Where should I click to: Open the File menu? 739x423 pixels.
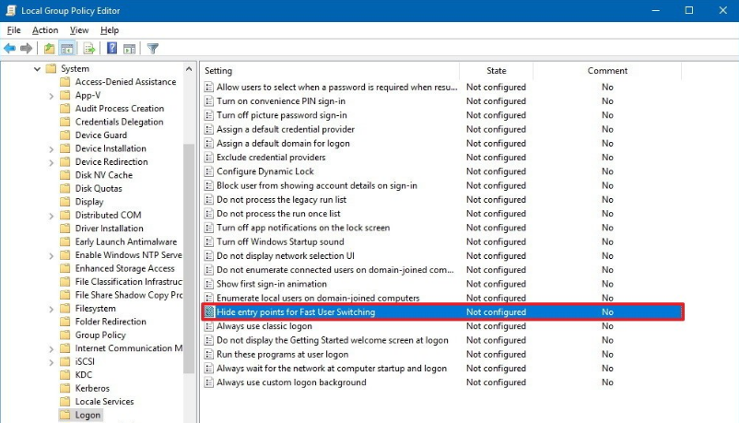(x=14, y=30)
